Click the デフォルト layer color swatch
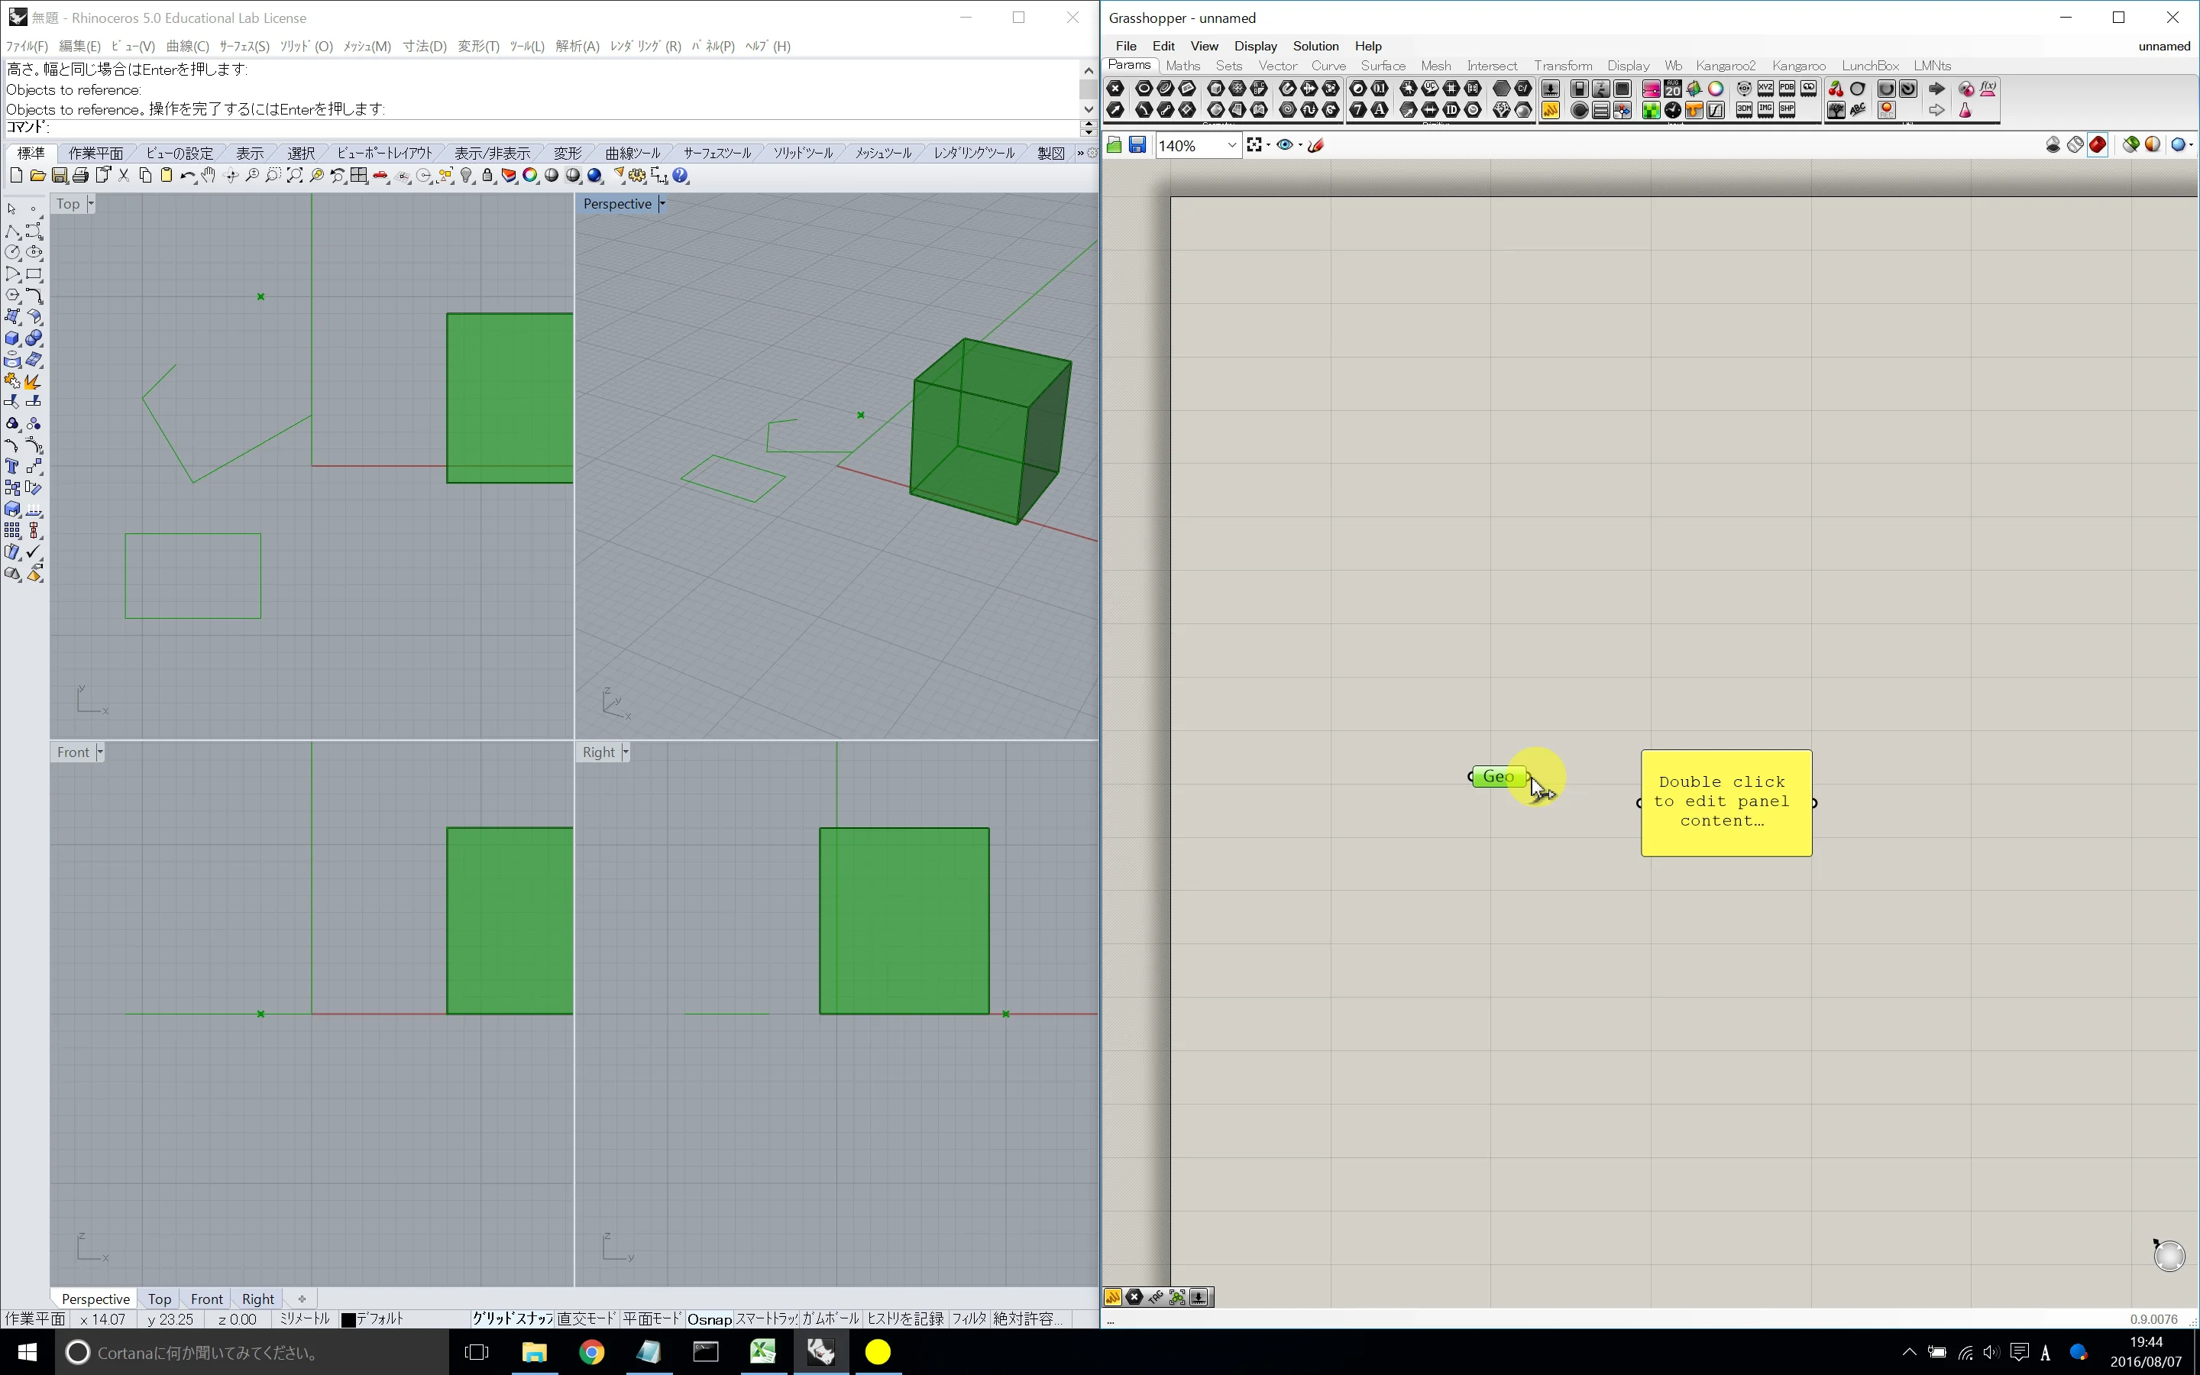2200x1375 pixels. click(348, 1319)
